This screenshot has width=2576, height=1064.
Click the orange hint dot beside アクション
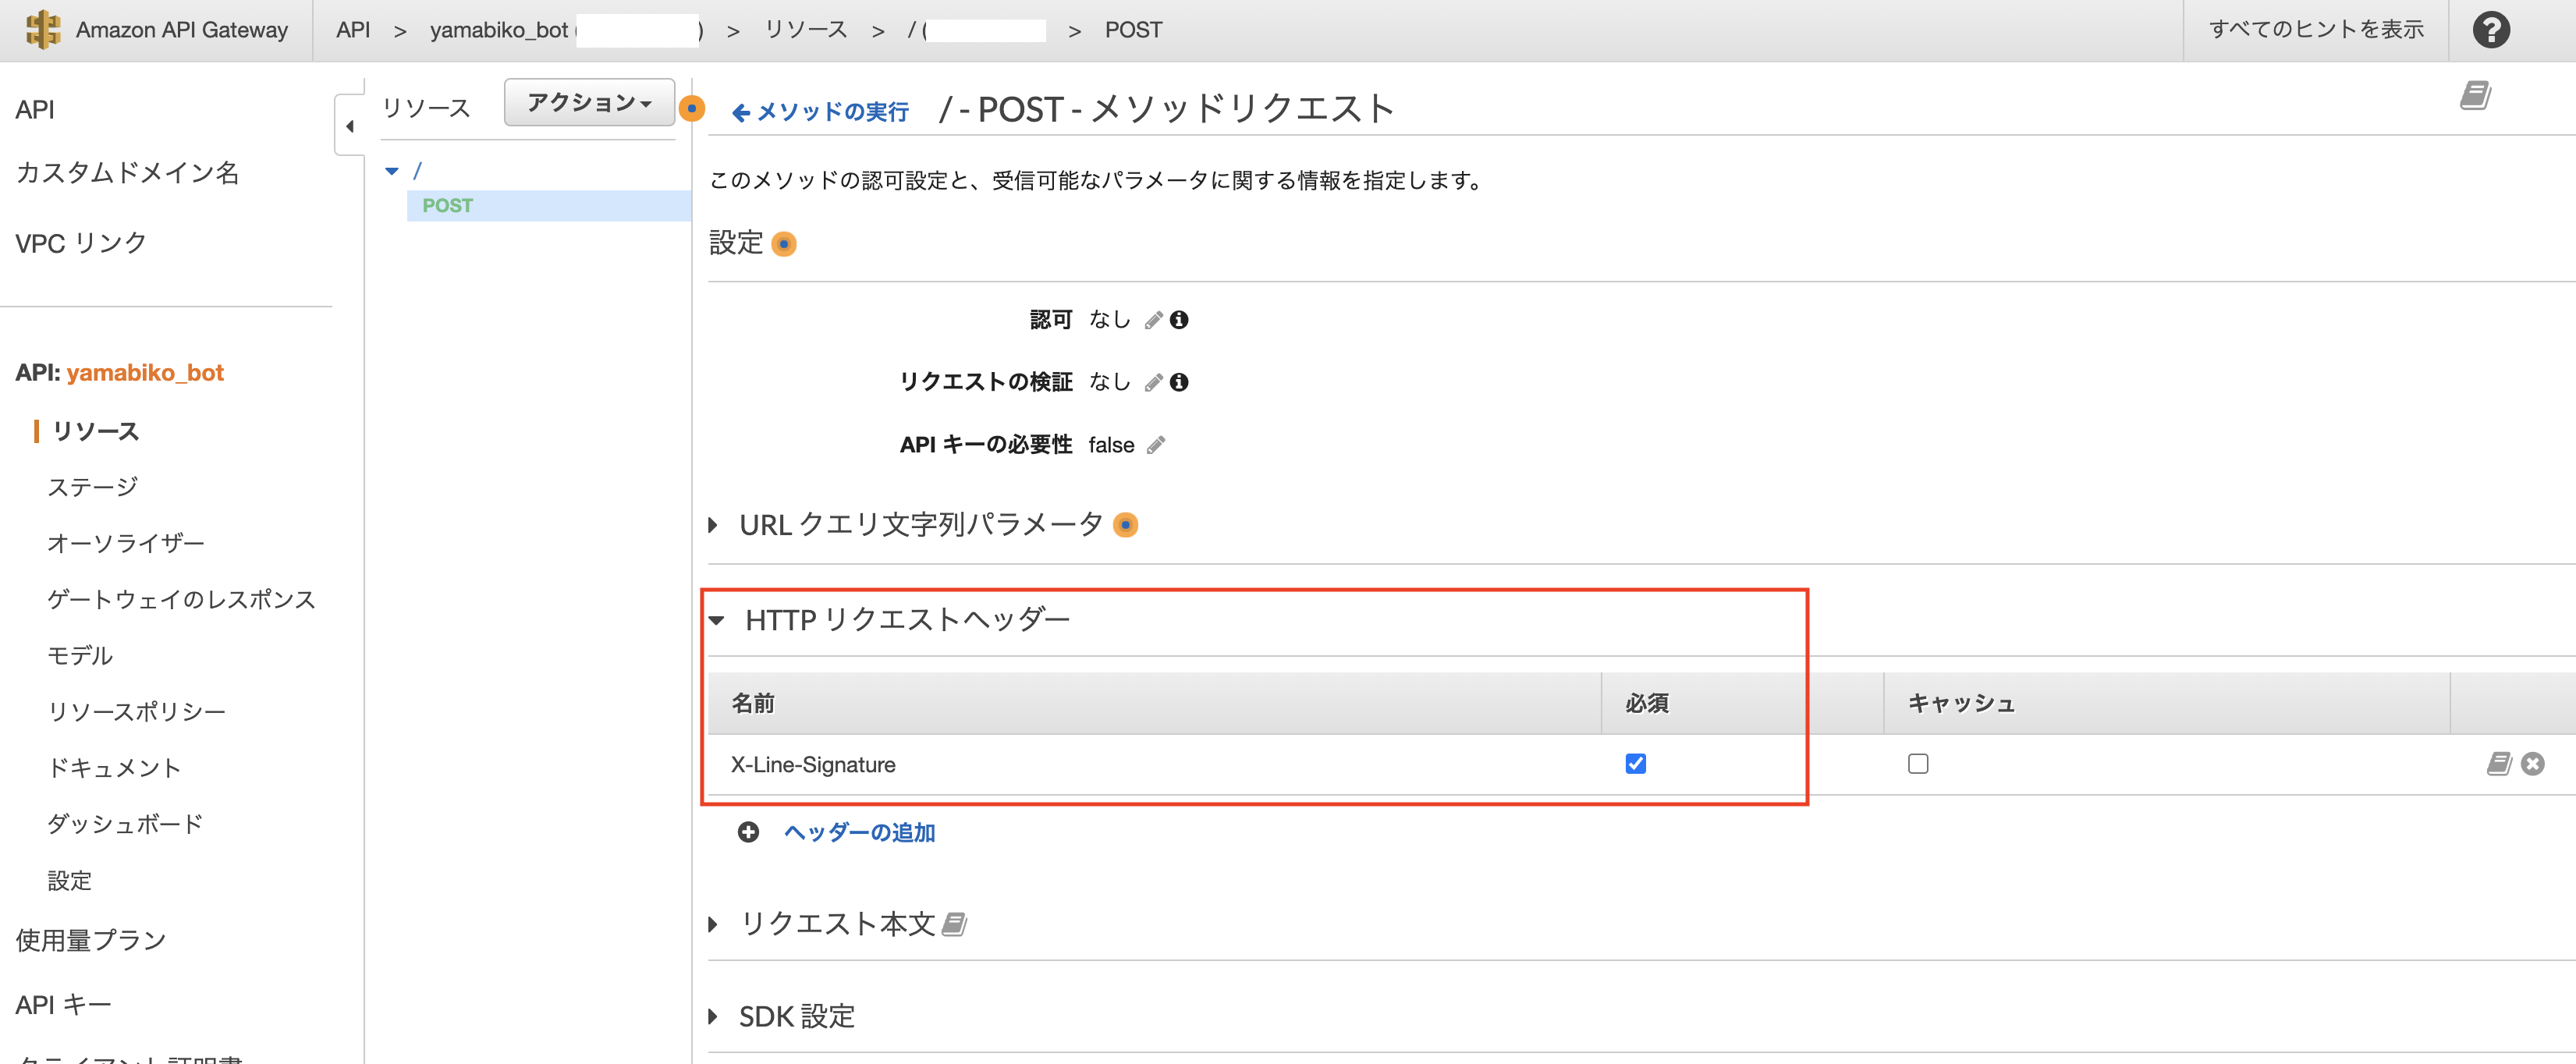tap(691, 108)
